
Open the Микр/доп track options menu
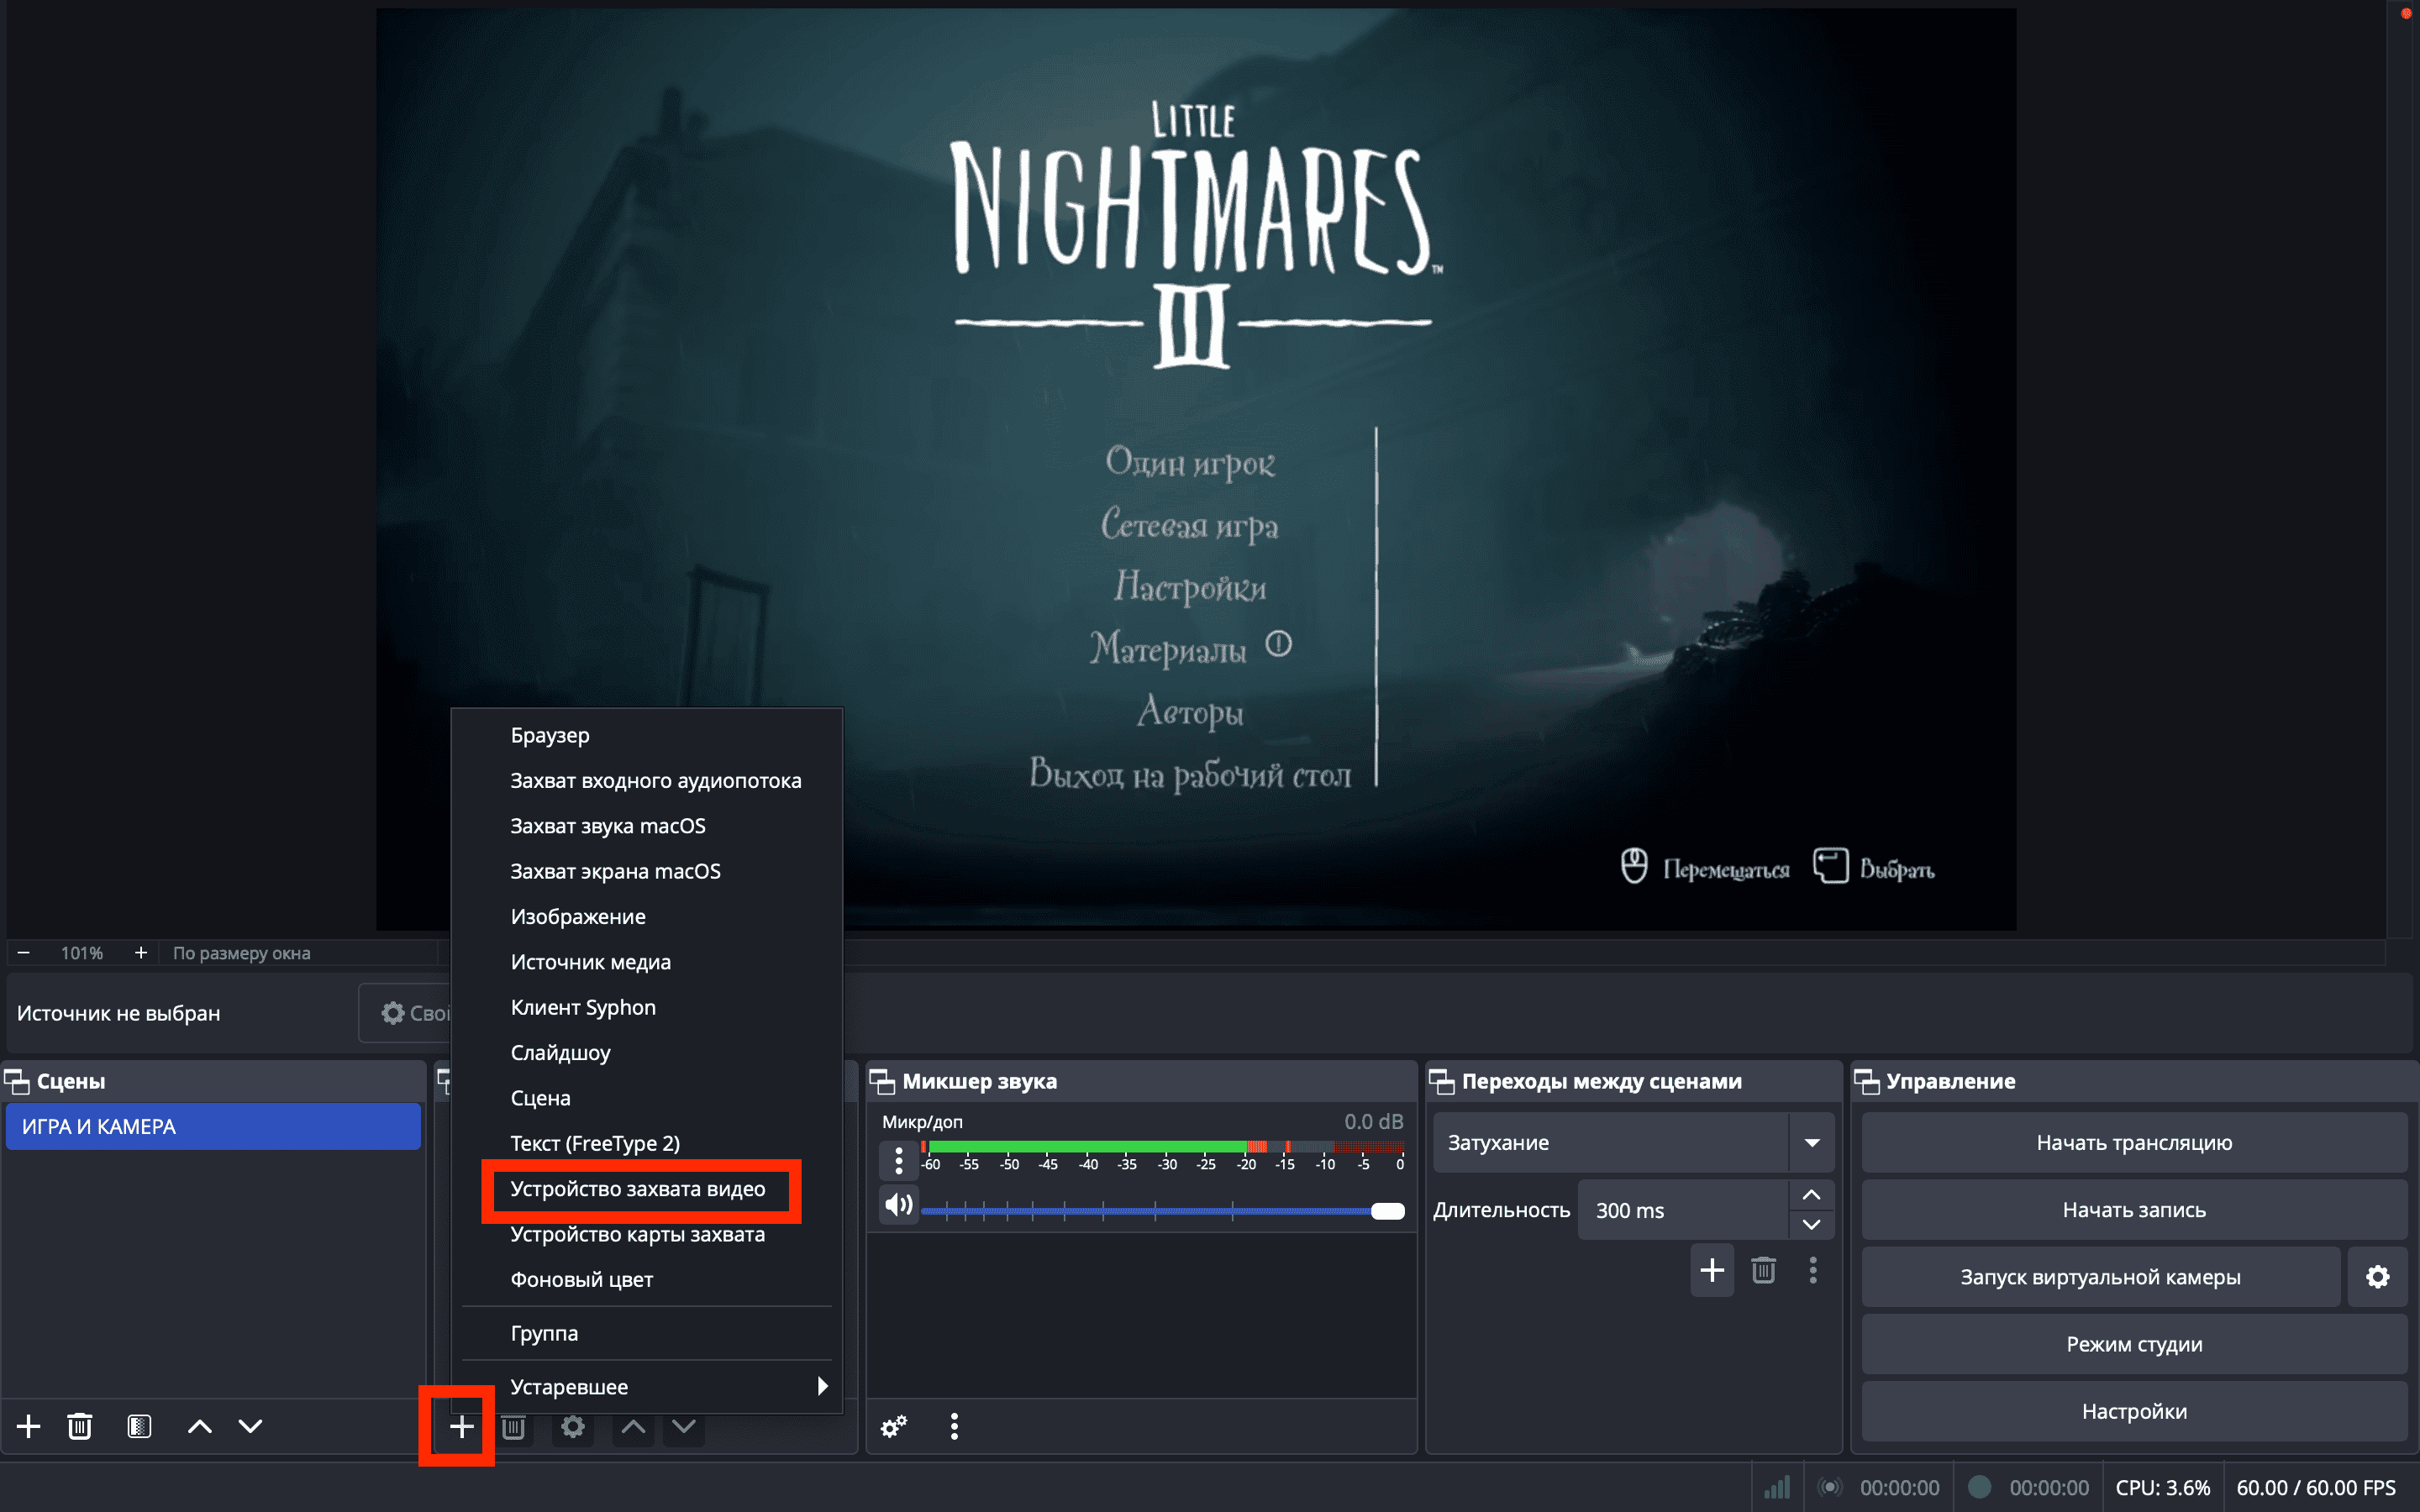click(x=898, y=1160)
